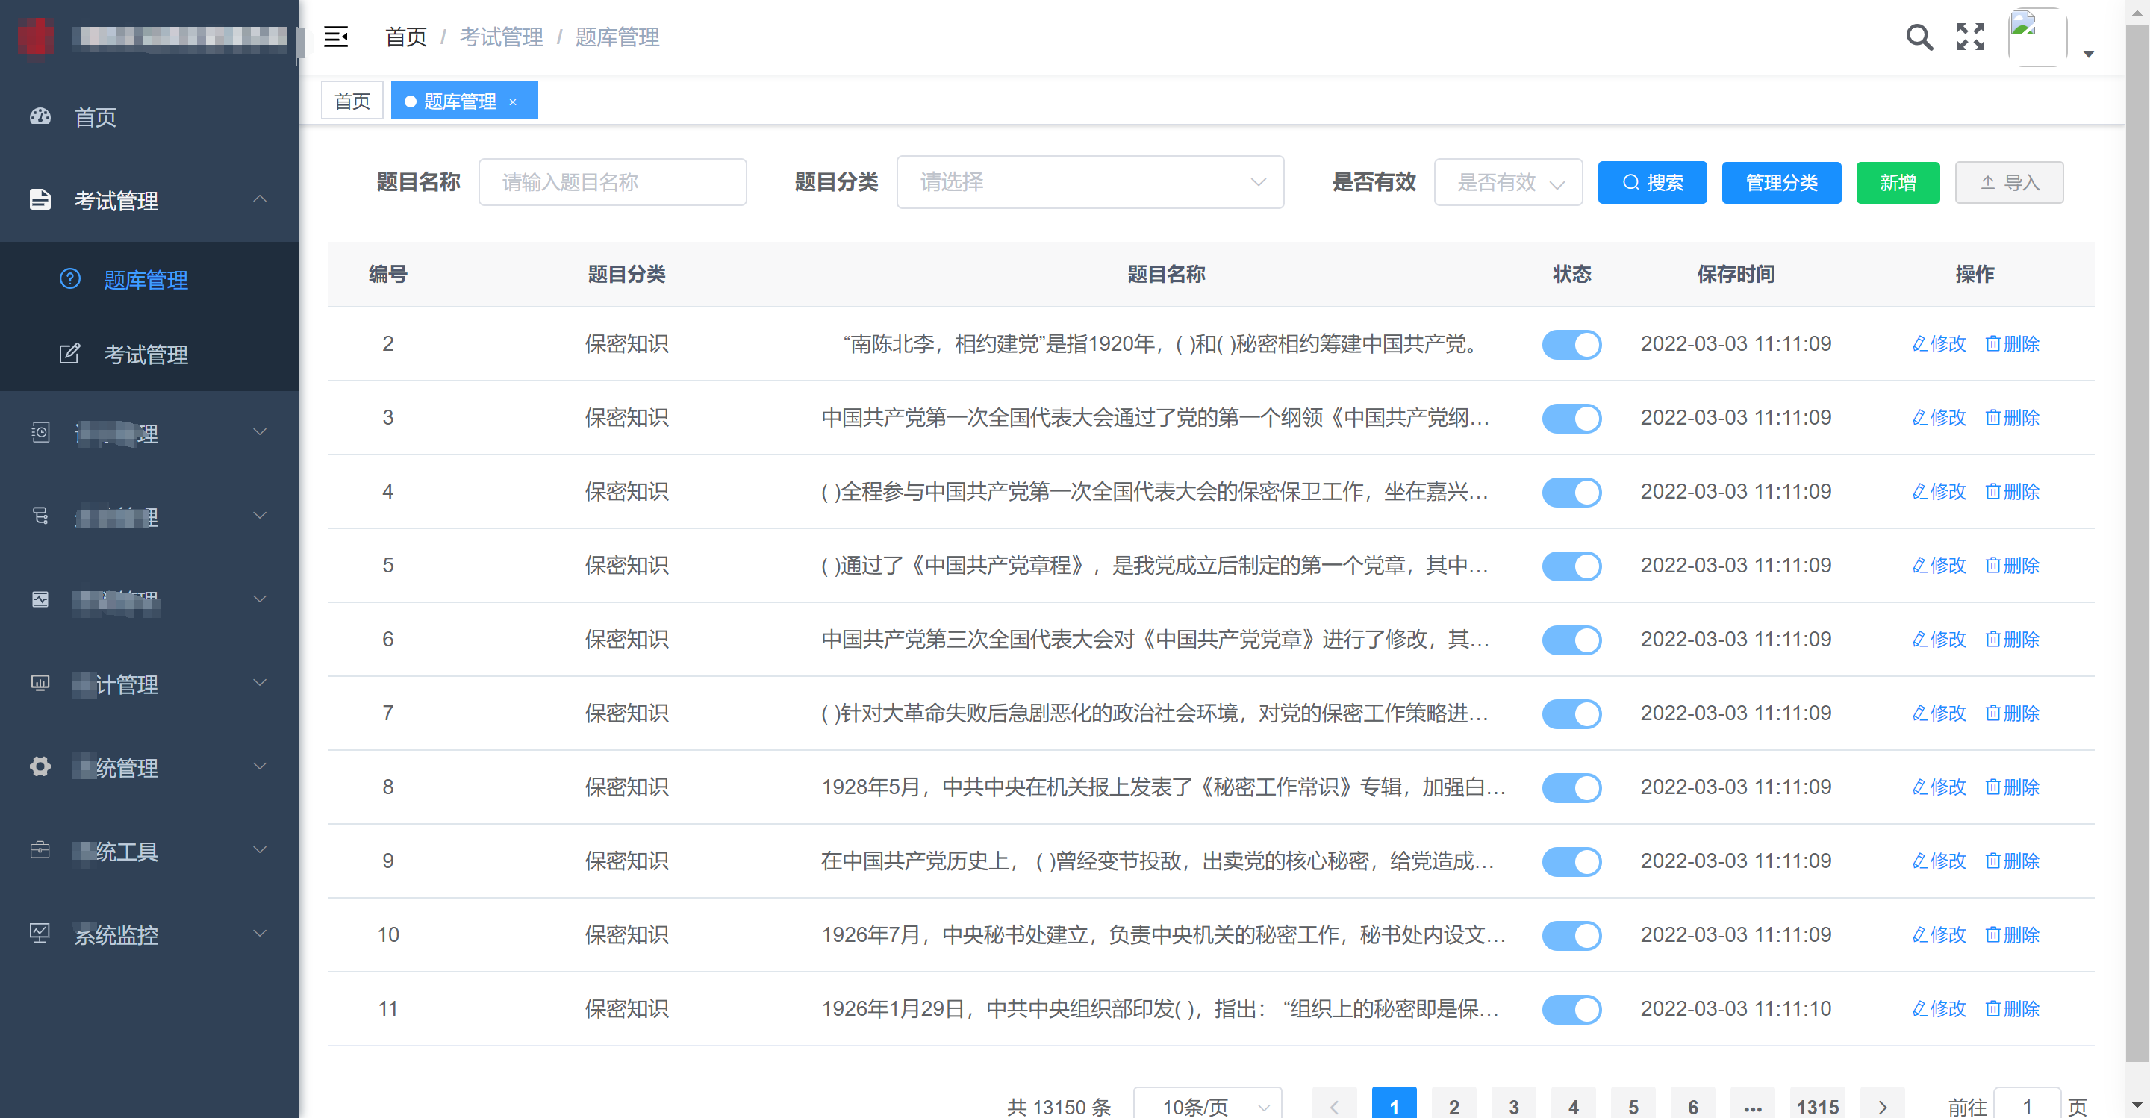Viewport: 2150px width, 1118px height.
Task: Toggle status switch for row 7
Action: point(1571,714)
